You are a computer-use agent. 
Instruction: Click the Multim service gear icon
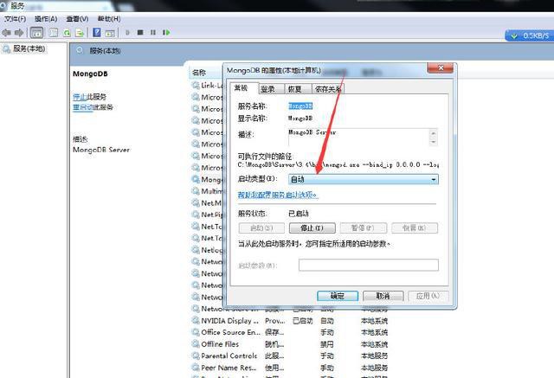click(196, 191)
